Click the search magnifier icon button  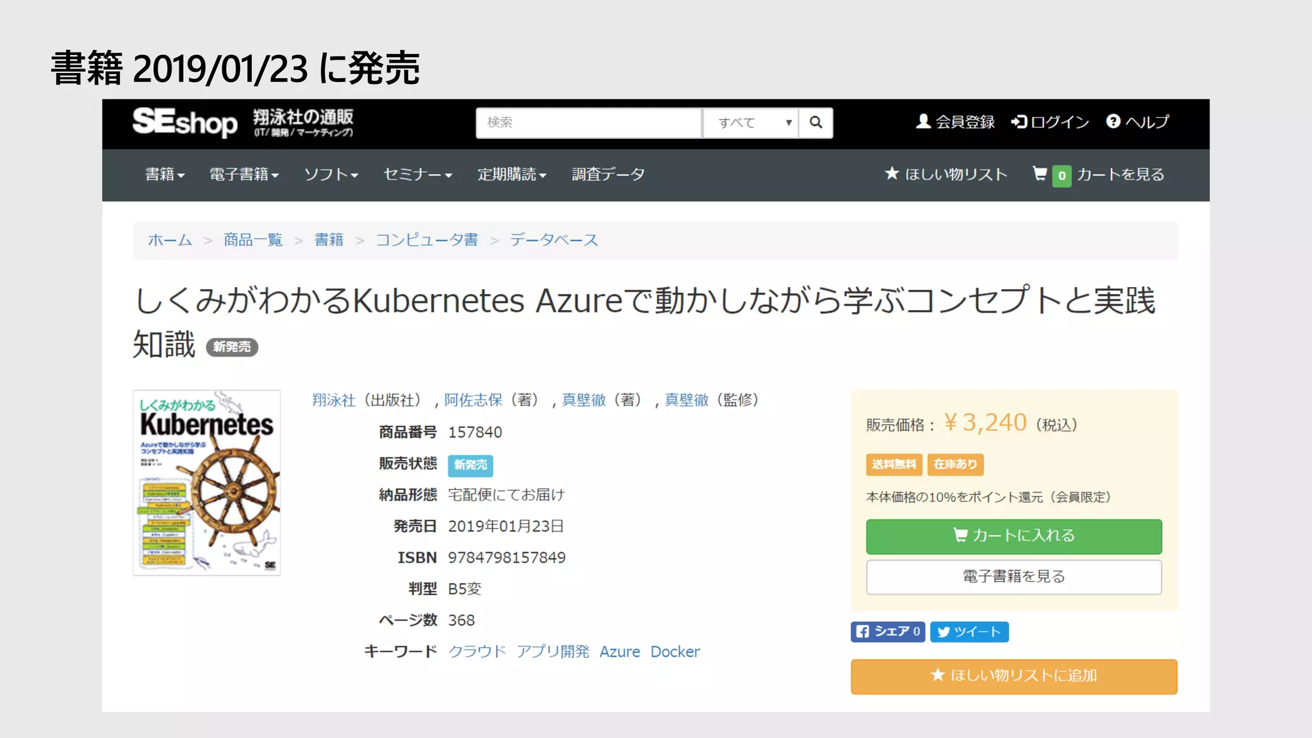(x=816, y=122)
